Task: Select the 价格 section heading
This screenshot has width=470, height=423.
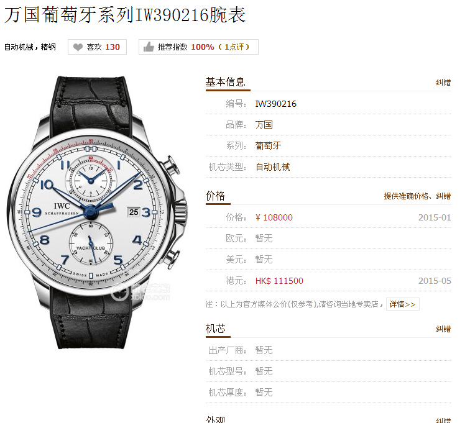Action: [x=215, y=196]
